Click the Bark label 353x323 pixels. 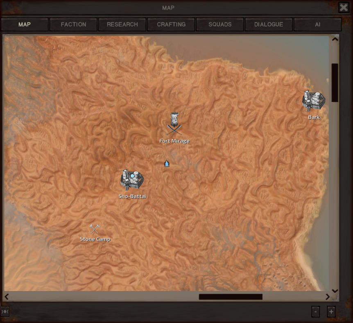tap(314, 117)
